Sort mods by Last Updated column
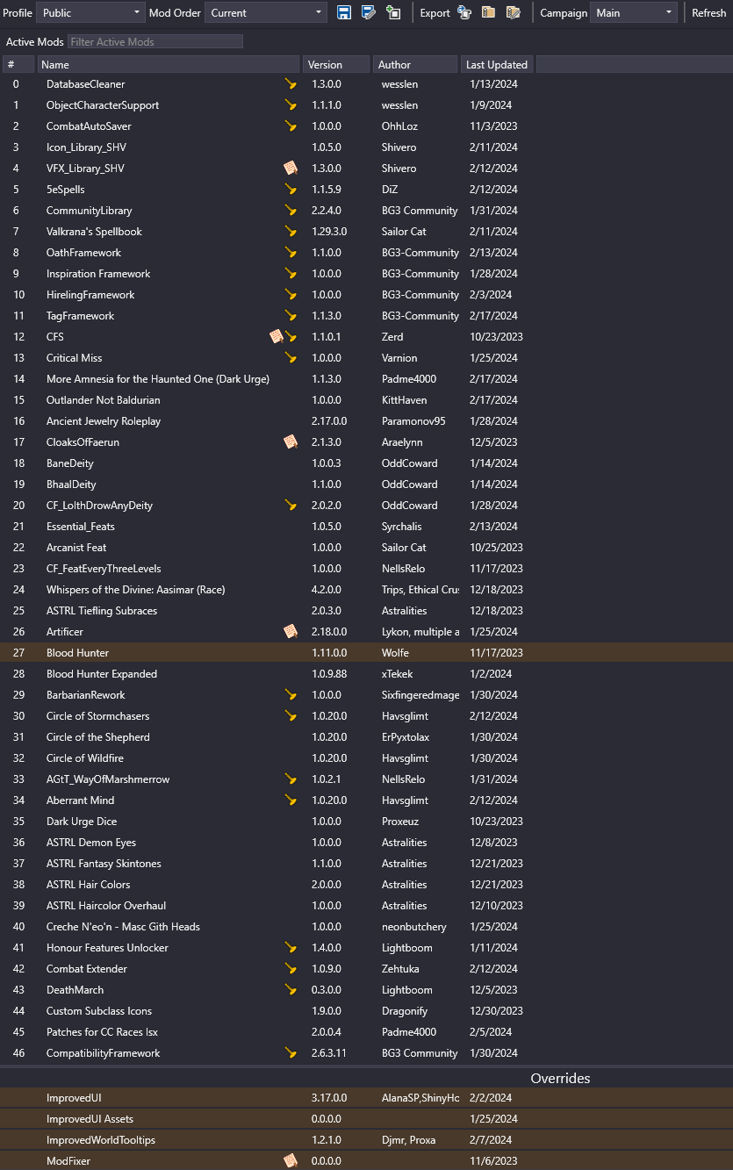 coord(497,65)
